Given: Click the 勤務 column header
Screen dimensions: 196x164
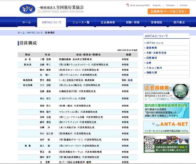Looking at the screenshot, I should [129, 55].
